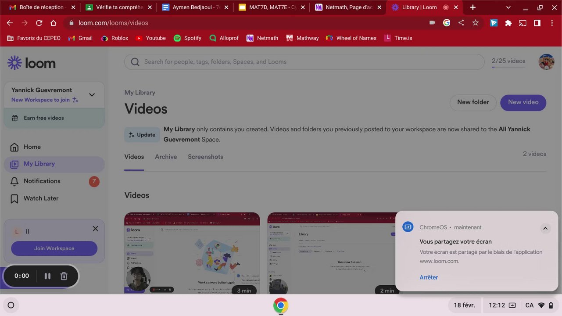Switch to the MAT7D, MAT7E tab
Image resolution: width=562 pixels, height=316 pixels.
point(272,7)
